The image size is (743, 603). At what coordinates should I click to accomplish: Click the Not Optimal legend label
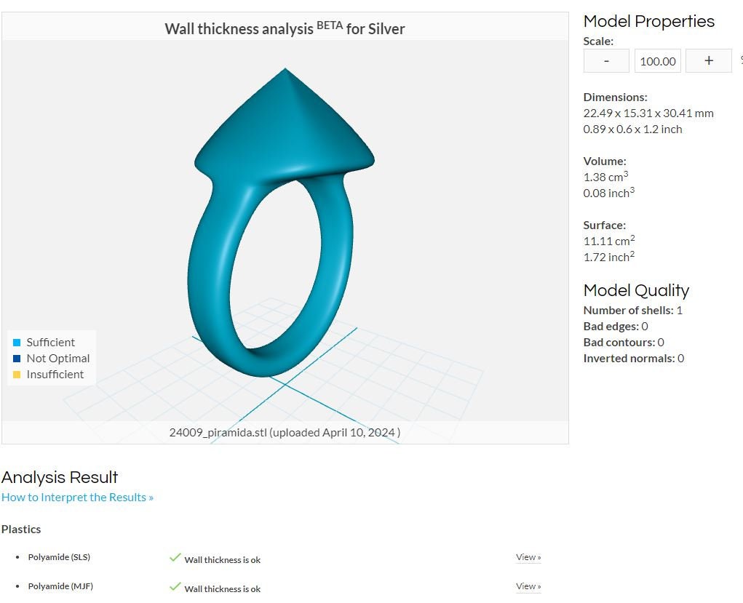57,359
